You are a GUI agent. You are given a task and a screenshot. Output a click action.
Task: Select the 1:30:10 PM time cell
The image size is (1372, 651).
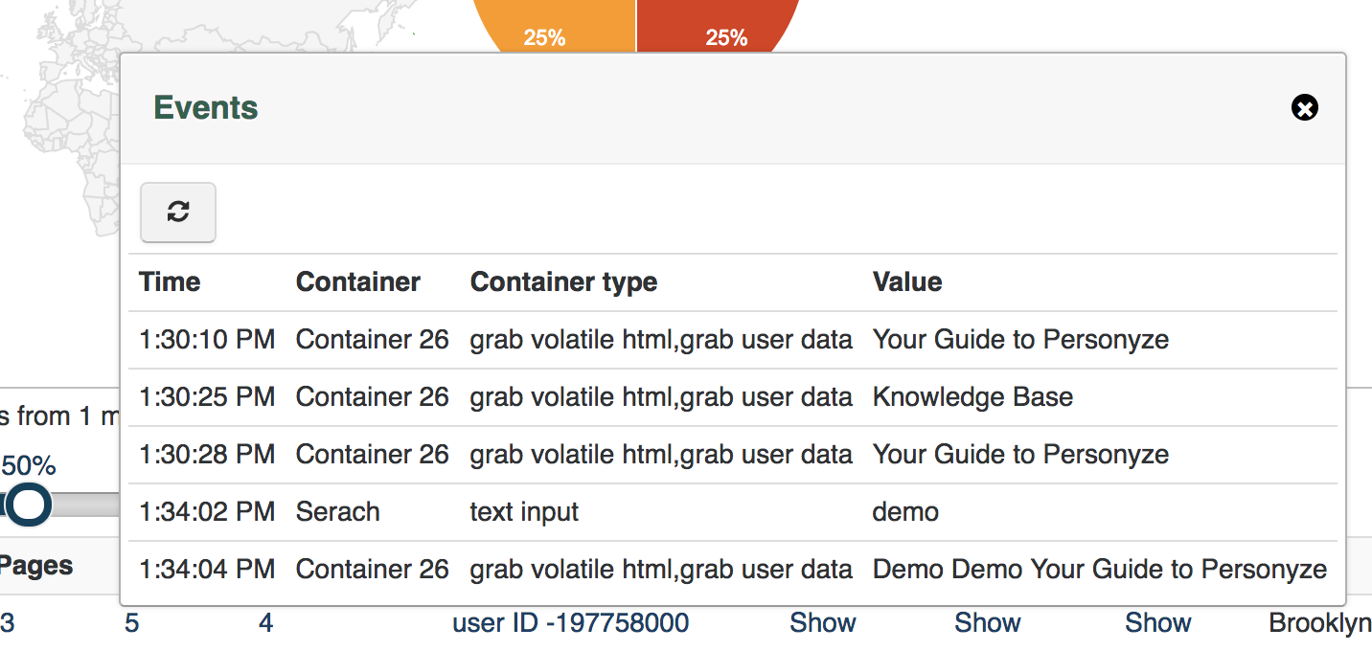click(207, 340)
